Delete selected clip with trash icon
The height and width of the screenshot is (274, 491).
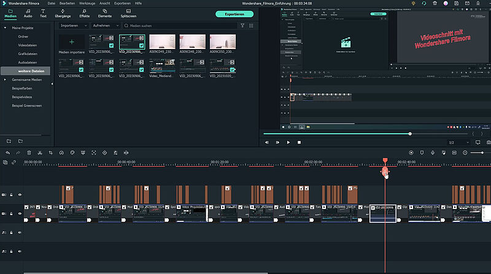tap(29, 153)
